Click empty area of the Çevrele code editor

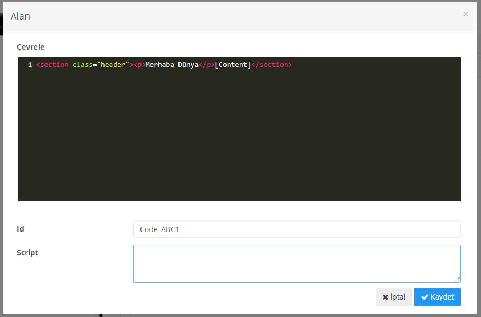tap(240, 142)
